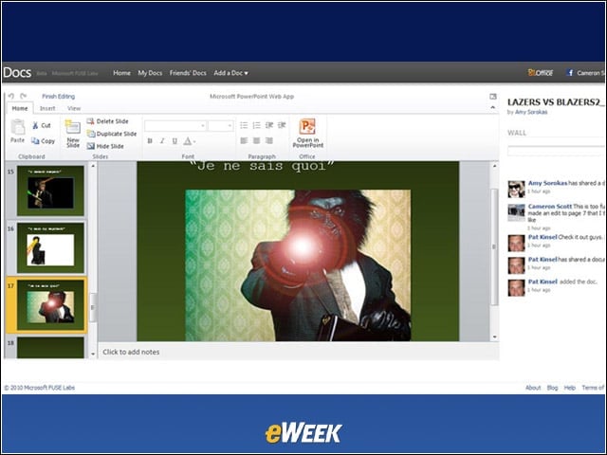Click Duplicate Slide
607x455 pixels.
[112, 134]
